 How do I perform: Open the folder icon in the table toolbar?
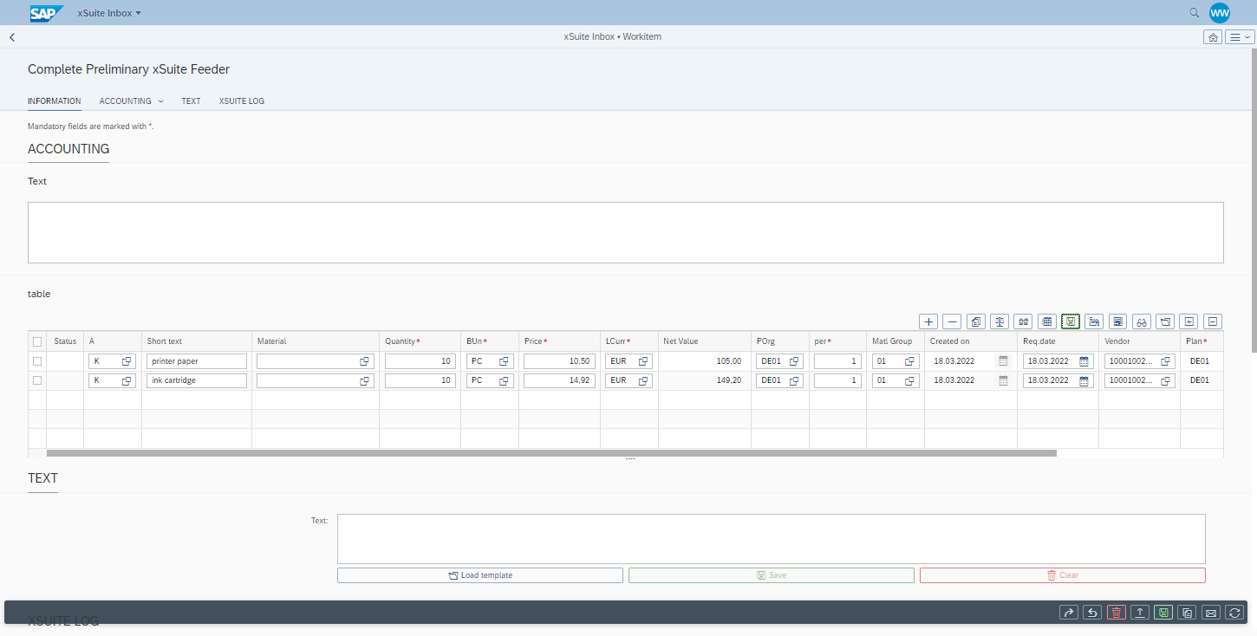click(x=1164, y=321)
